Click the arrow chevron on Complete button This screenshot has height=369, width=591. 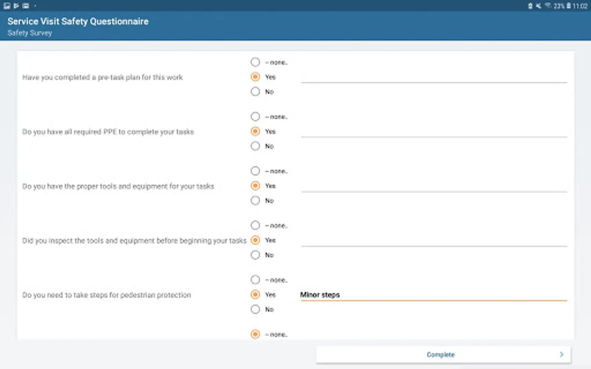click(x=561, y=355)
